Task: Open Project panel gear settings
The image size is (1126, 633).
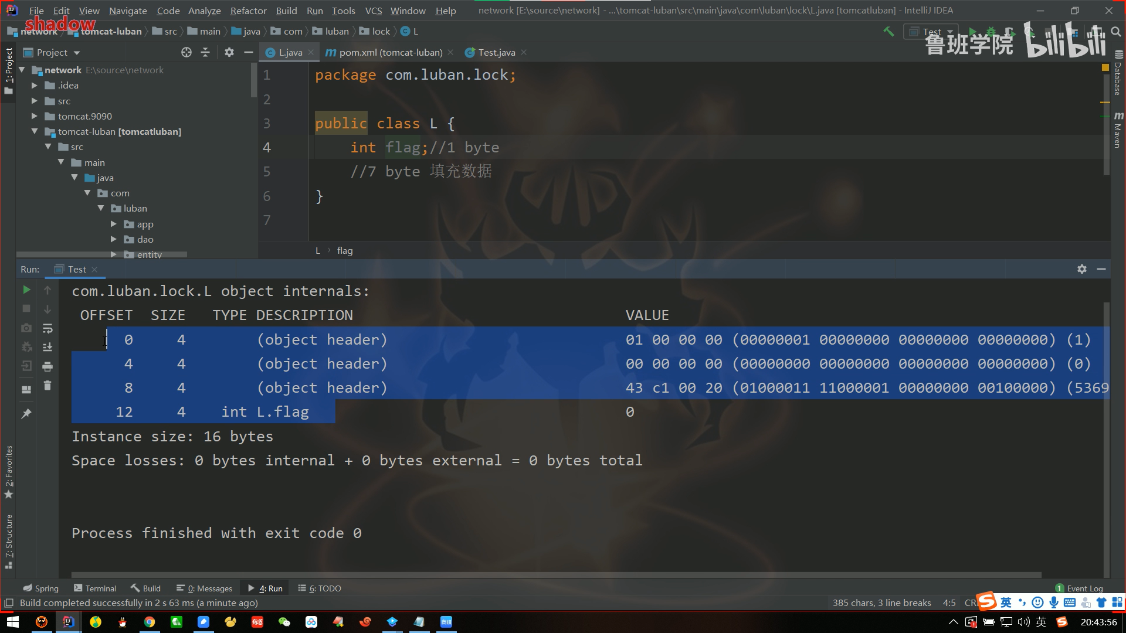Action: point(229,52)
